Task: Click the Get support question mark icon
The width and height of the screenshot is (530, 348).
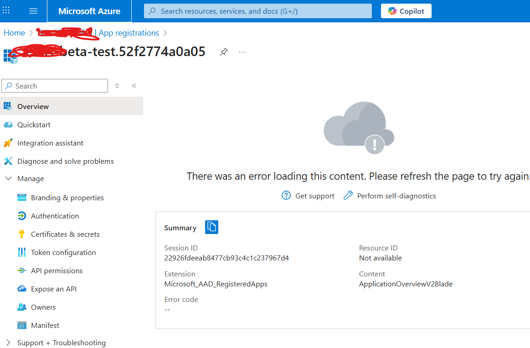Action: click(286, 196)
